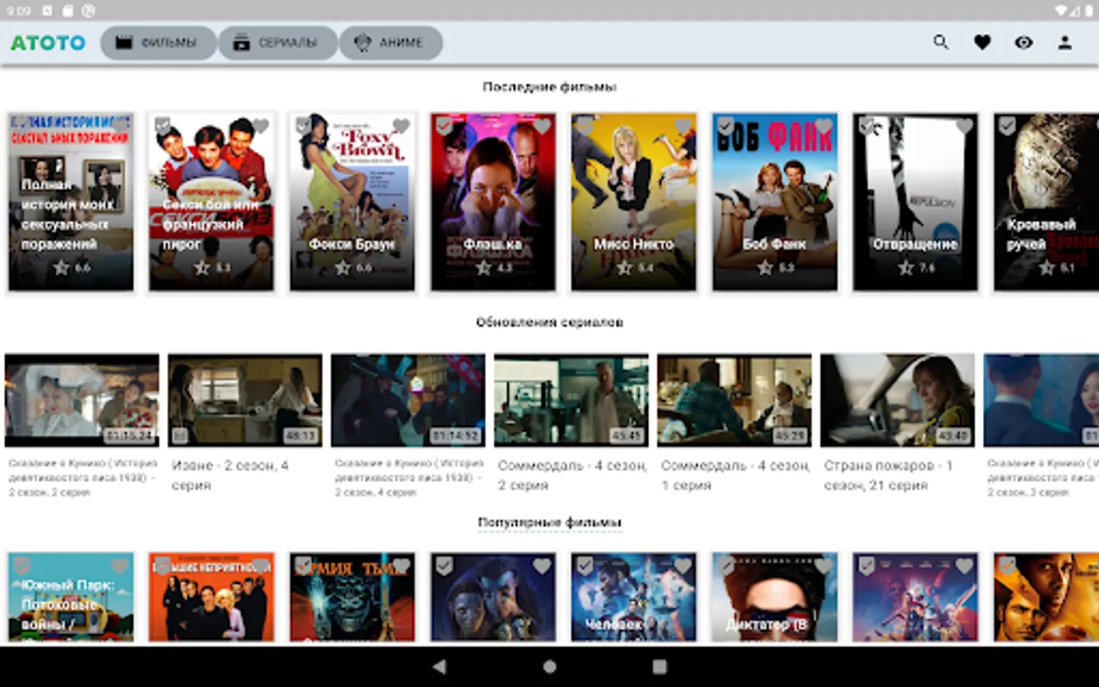Click the Последние фильмы section heading

[549, 87]
